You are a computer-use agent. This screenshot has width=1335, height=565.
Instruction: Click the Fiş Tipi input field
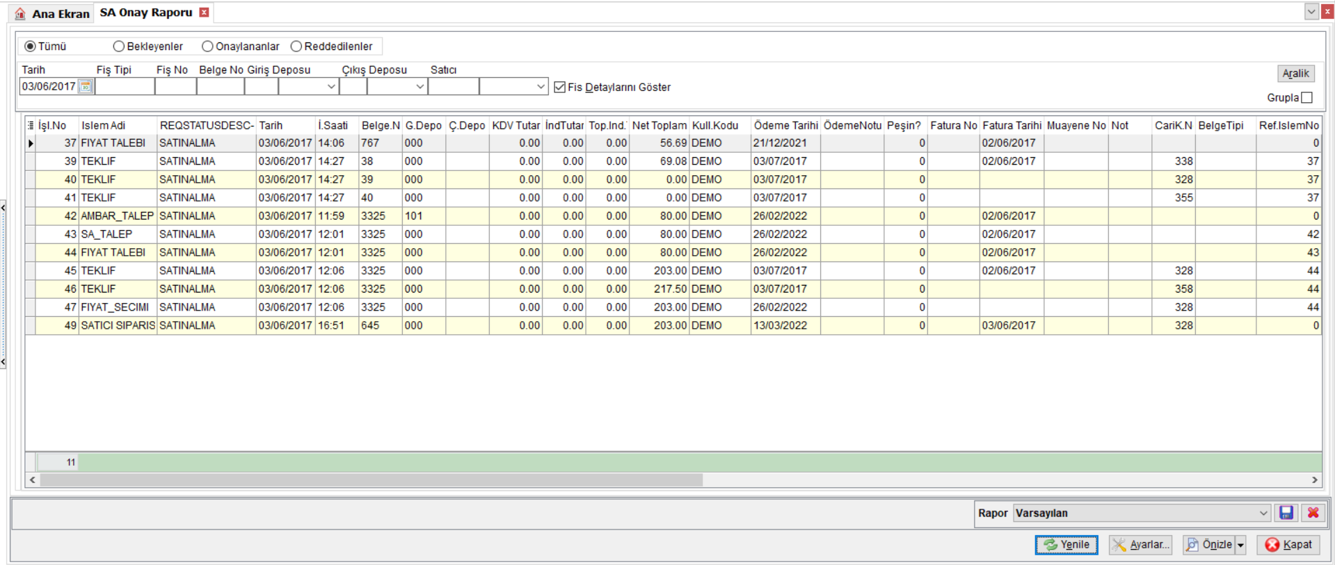pos(125,87)
